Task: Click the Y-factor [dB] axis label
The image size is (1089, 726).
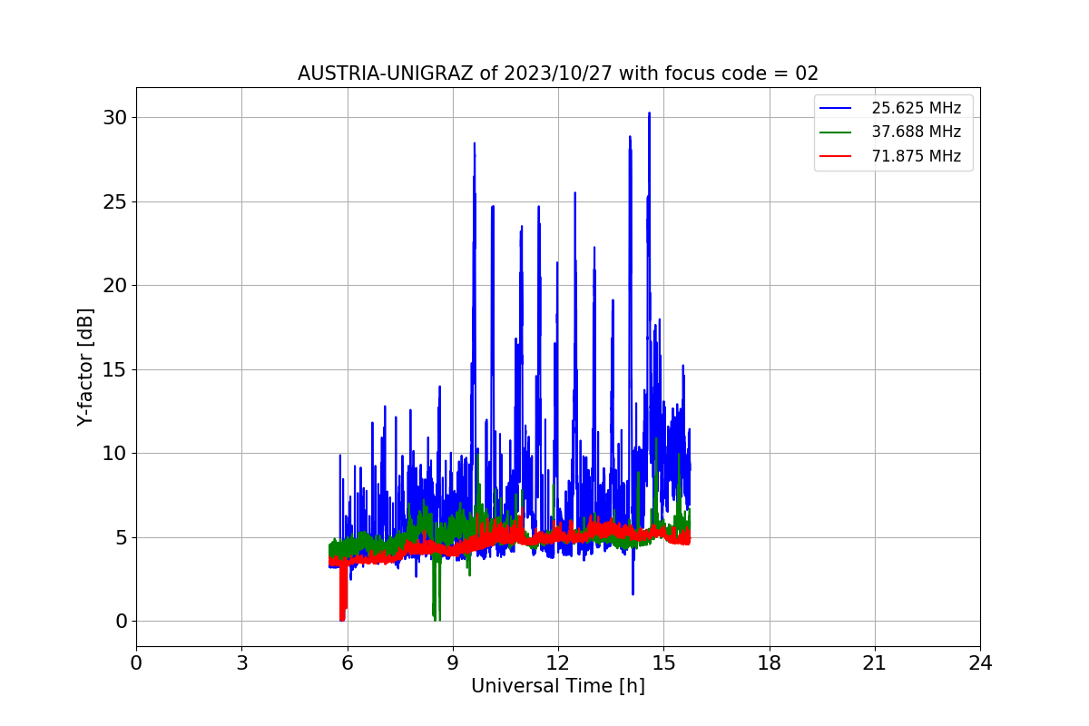Action: (85, 367)
